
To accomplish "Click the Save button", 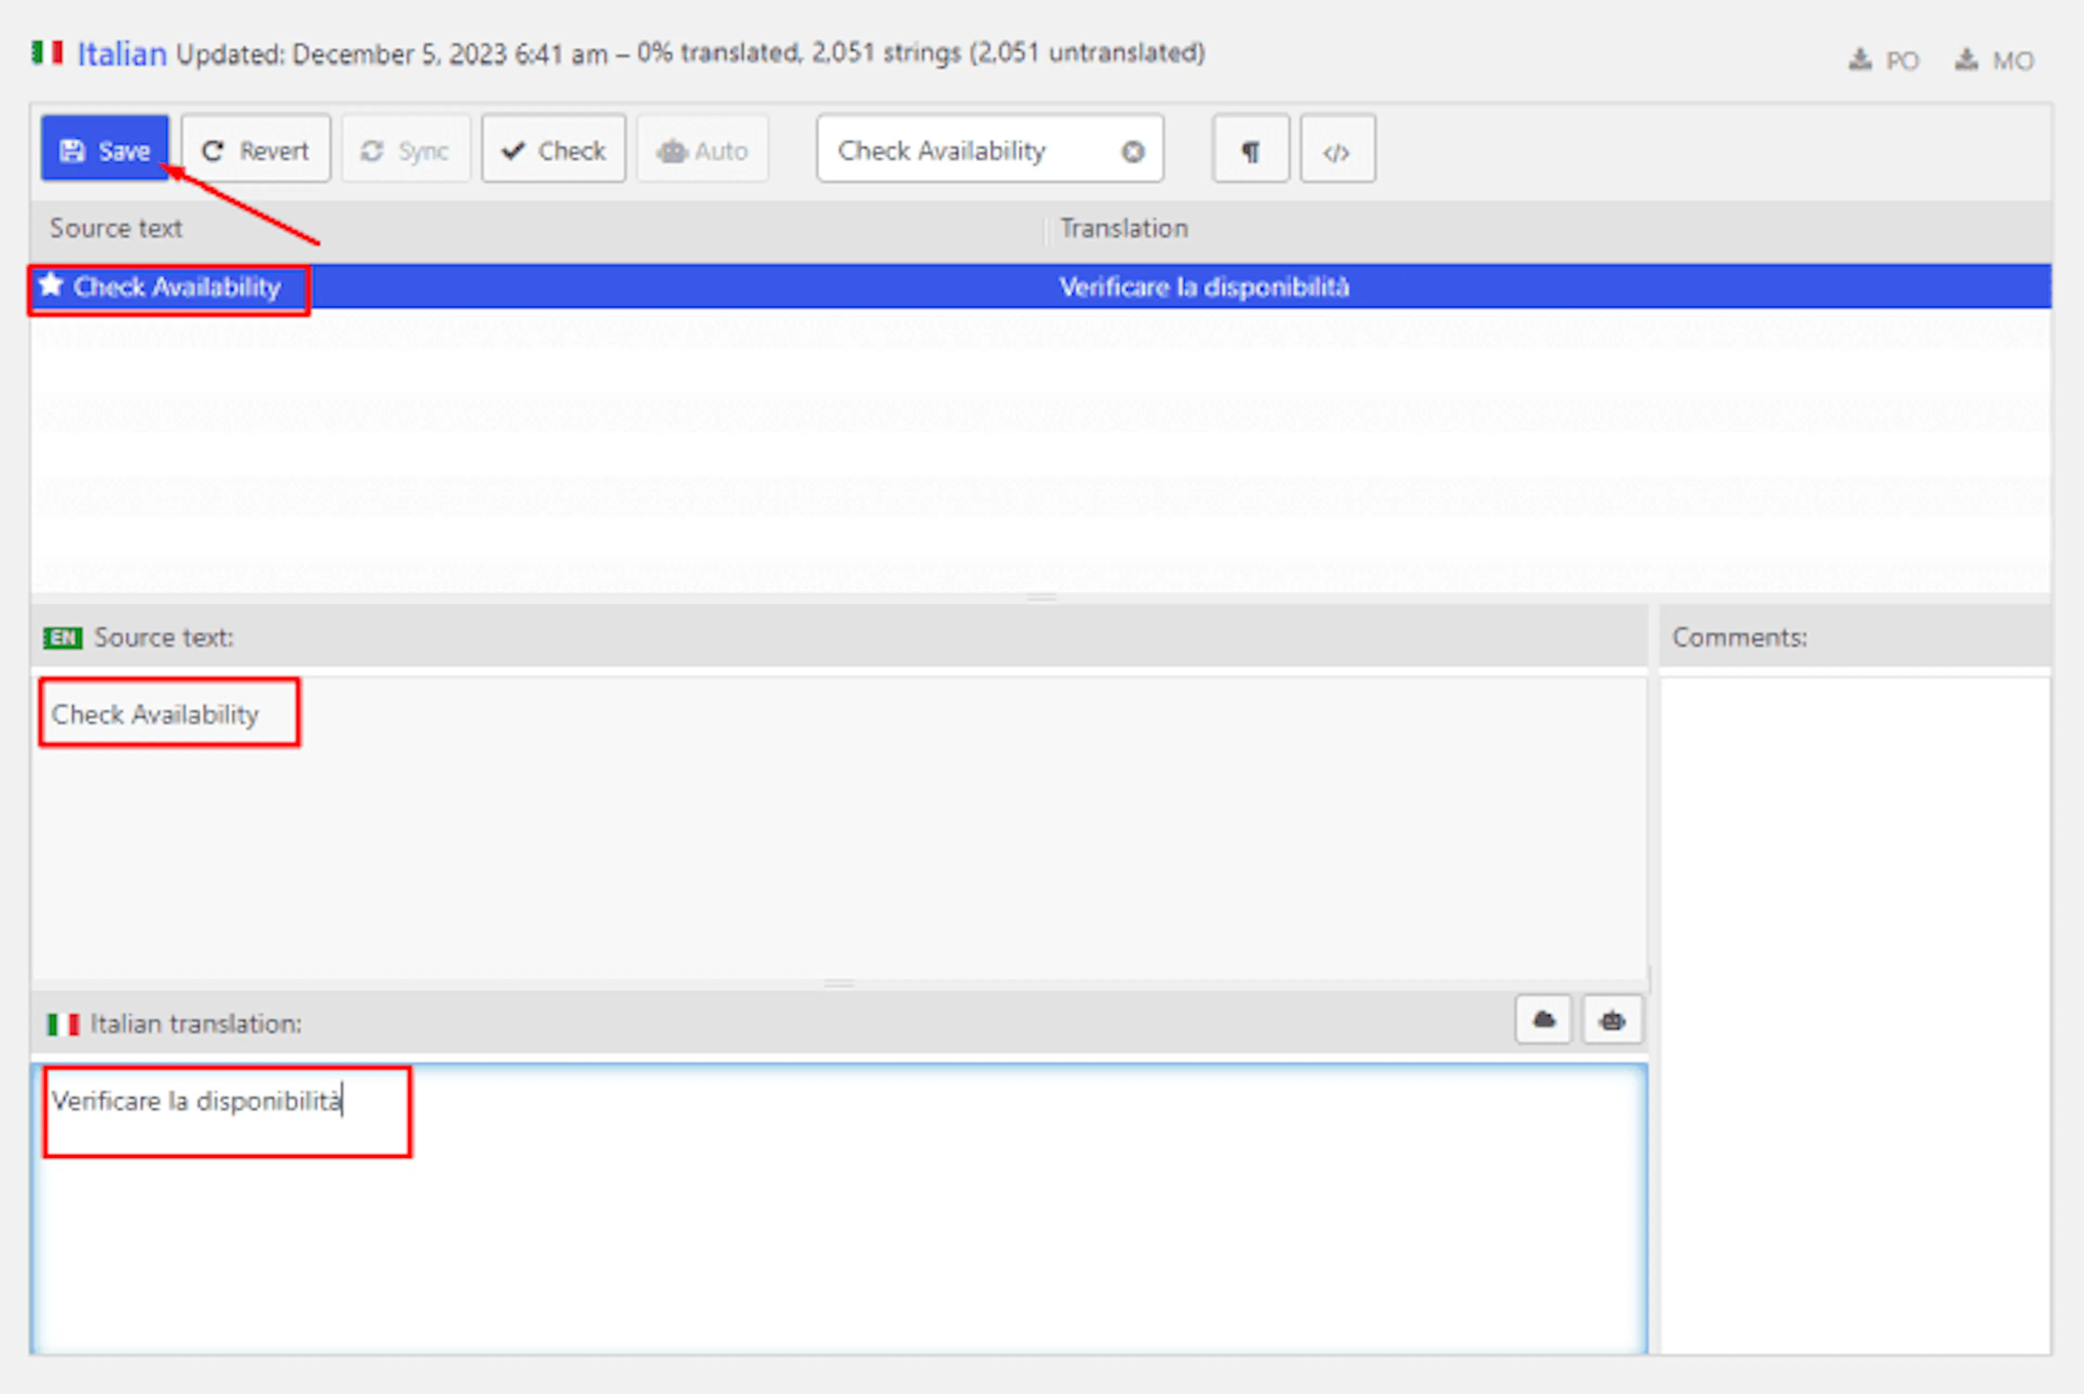I will 105,149.
